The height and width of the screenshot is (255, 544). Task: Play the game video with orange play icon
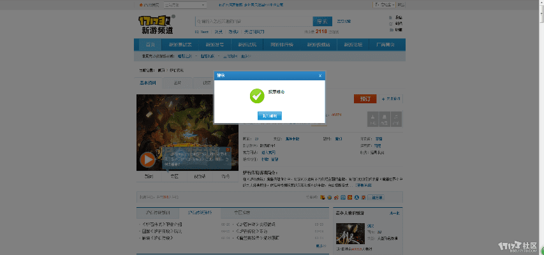coord(147,159)
